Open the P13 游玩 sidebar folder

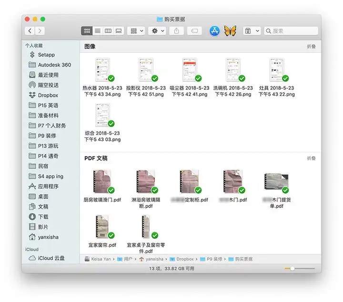click(43, 146)
